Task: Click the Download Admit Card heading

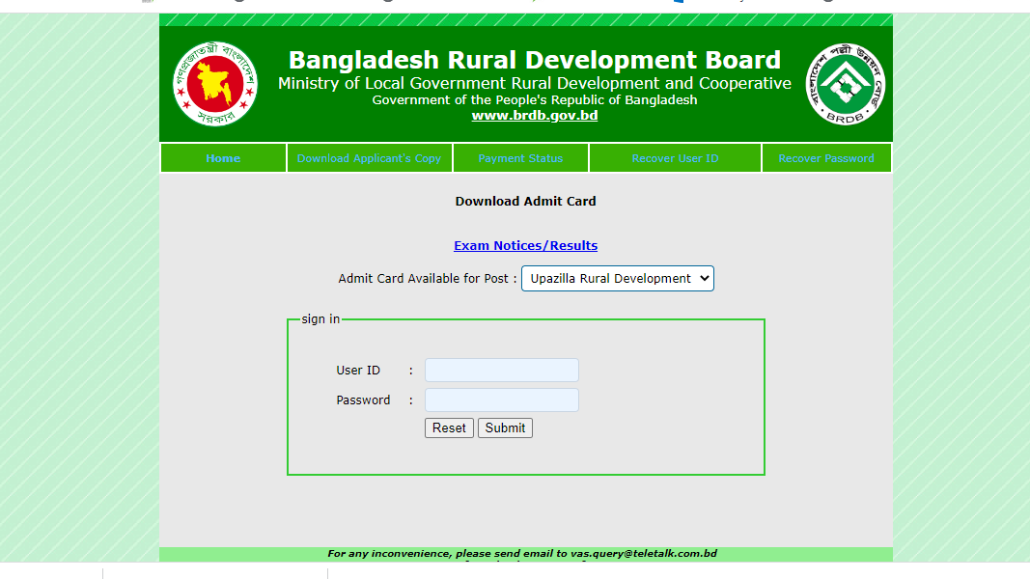Action: [525, 202]
